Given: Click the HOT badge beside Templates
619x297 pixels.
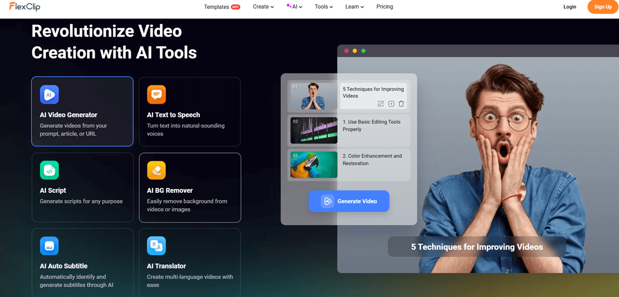Looking at the screenshot, I should 236,7.
